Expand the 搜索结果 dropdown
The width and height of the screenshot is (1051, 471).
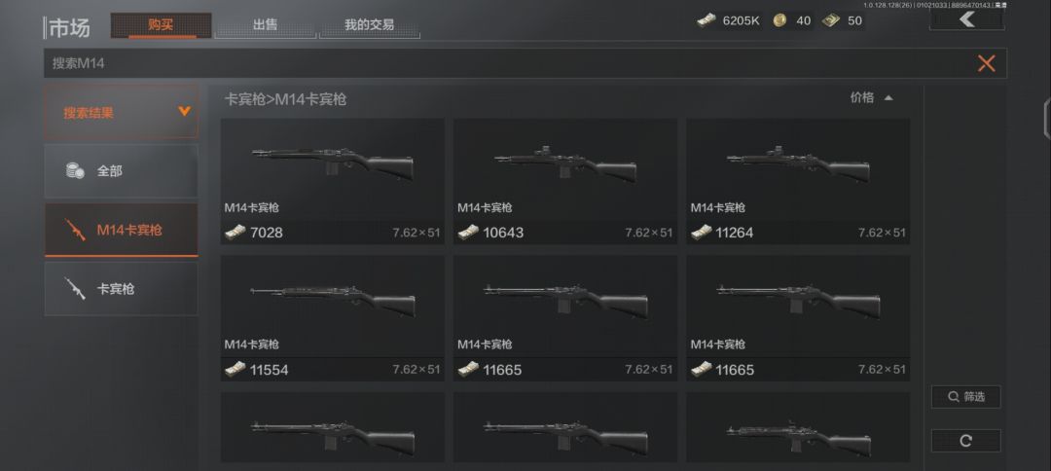(122, 112)
